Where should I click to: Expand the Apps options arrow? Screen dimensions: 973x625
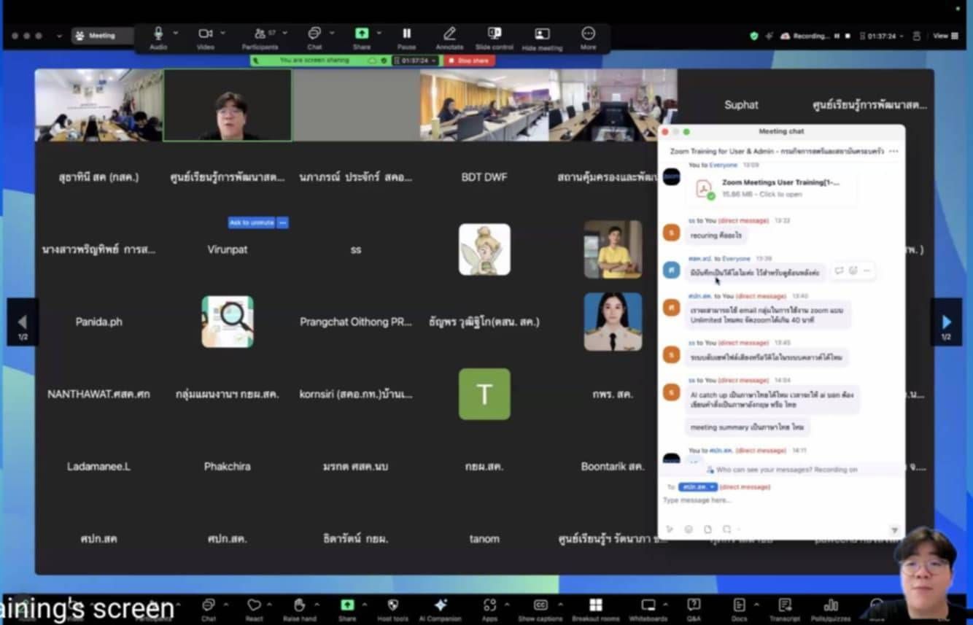(x=506, y=605)
